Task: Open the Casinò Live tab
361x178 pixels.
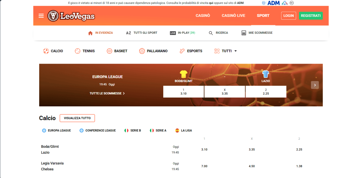Action: tap(233, 15)
